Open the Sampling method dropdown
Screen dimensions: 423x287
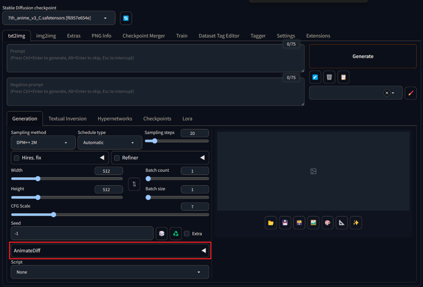tap(43, 143)
